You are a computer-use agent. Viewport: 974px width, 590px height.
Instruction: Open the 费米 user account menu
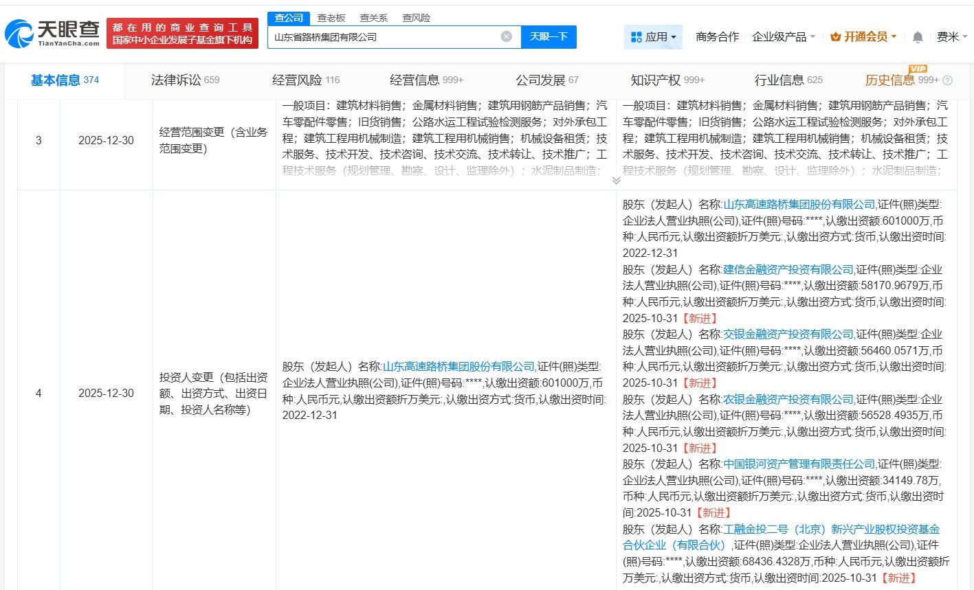[x=951, y=37]
